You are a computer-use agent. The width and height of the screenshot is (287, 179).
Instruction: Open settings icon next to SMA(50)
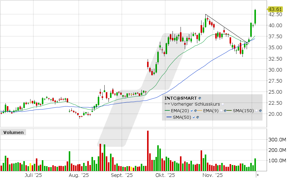tap(197, 117)
